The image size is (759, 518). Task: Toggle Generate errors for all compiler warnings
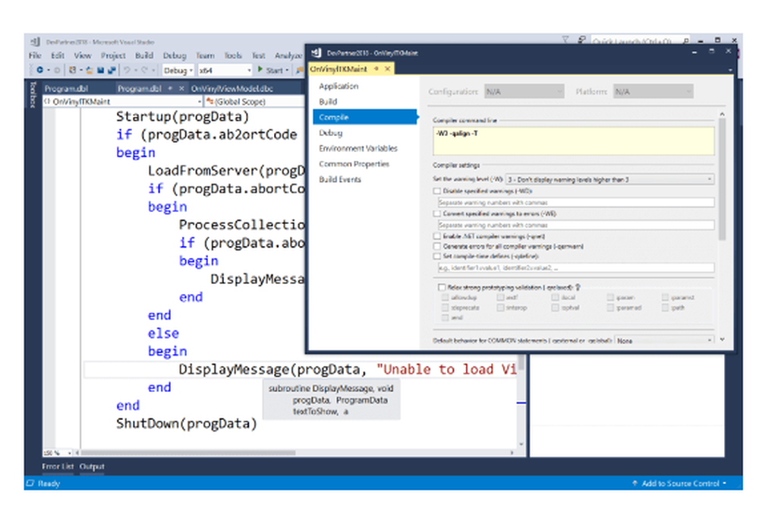437,246
